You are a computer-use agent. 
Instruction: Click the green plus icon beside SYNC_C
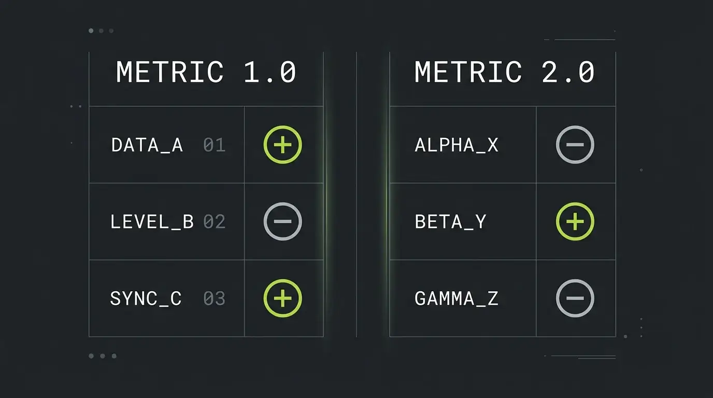click(x=282, y=298)
